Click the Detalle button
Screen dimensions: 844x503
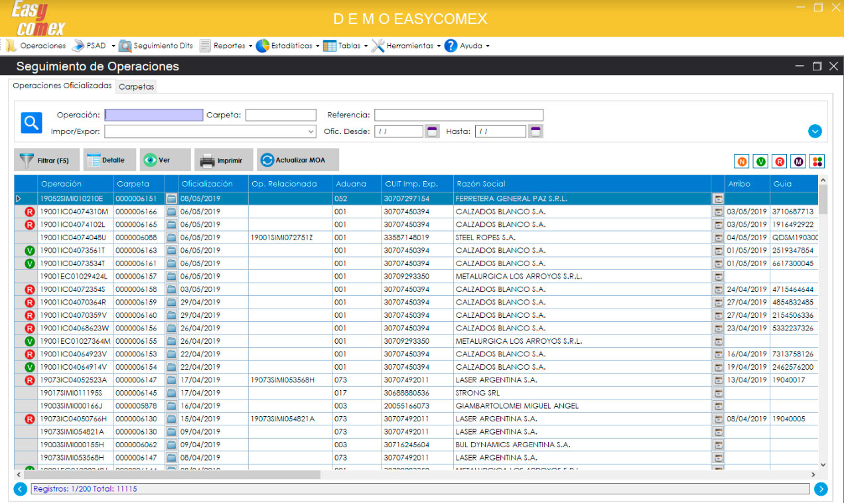point(109,160)
